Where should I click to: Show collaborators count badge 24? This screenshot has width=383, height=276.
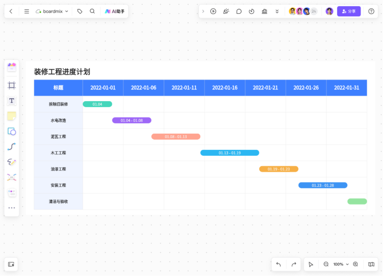(x=314, y=11)
